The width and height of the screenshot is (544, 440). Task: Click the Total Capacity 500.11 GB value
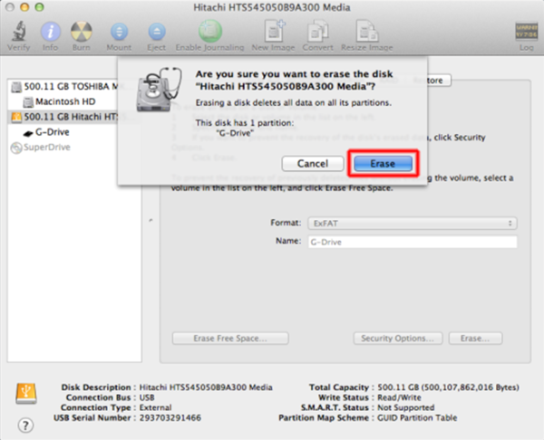point(448,387)
